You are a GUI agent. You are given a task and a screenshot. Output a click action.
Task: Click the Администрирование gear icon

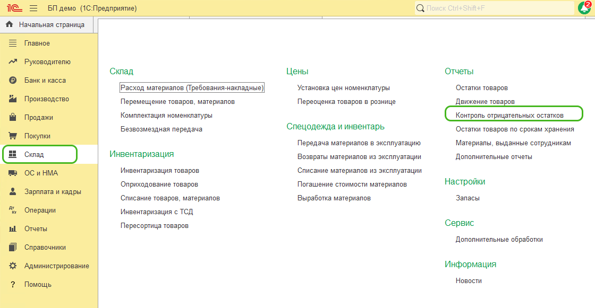[x=13, y=266]
